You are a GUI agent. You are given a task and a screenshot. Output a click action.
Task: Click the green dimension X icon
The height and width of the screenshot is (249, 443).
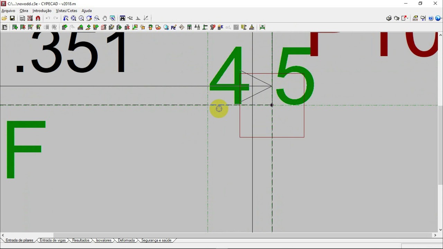[x=262, y=27]
